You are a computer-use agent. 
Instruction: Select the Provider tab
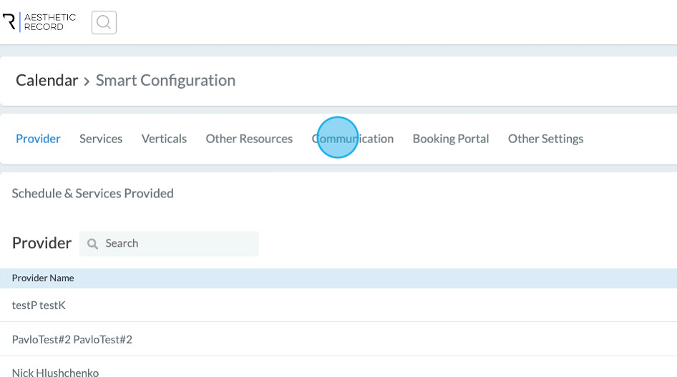click(x=38, y=139)
